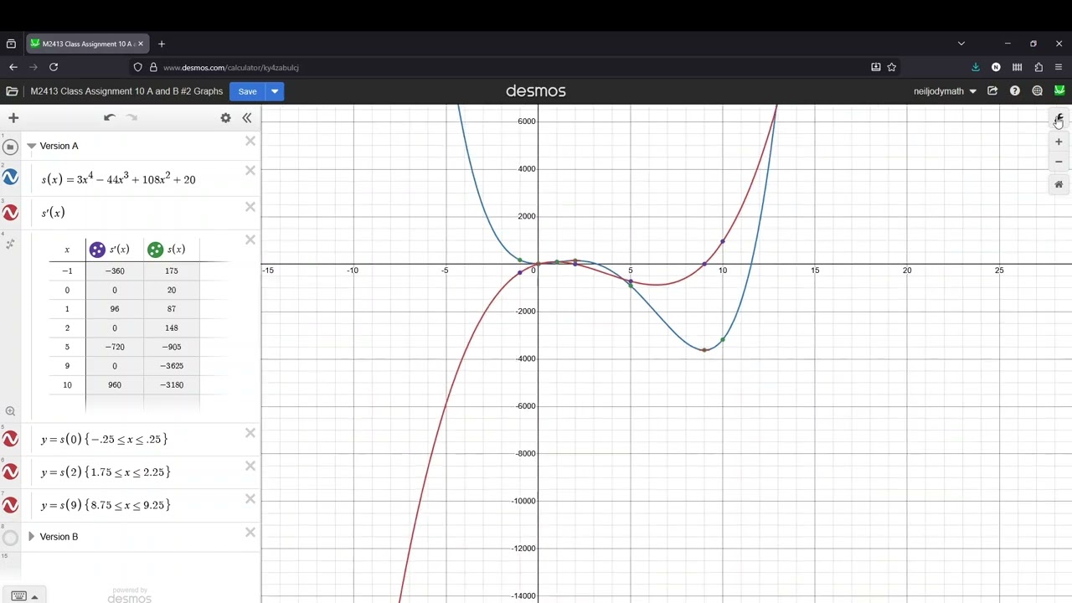Zoom out on the graph

tap(1059, 162)
